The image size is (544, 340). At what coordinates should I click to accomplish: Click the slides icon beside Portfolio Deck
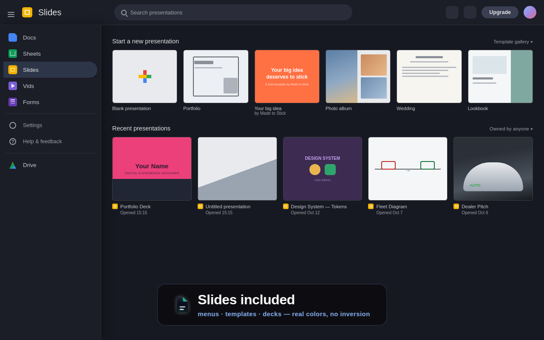click(115, 207)
